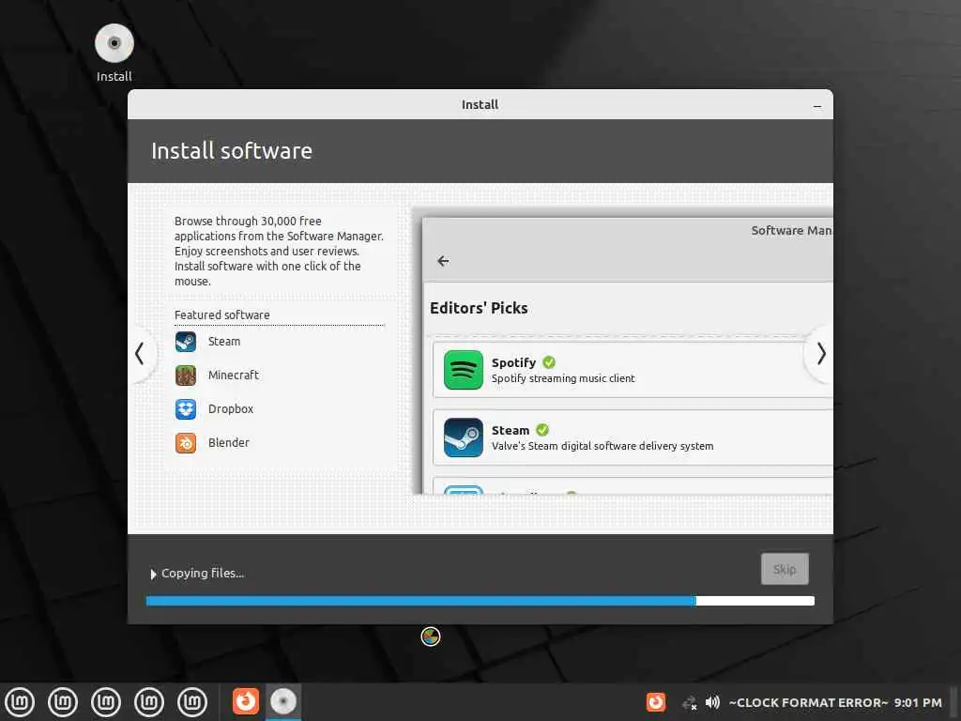Click the Steam logo in Editors' Picks
The image size is (961, 721).
click(x=464, y=437)
